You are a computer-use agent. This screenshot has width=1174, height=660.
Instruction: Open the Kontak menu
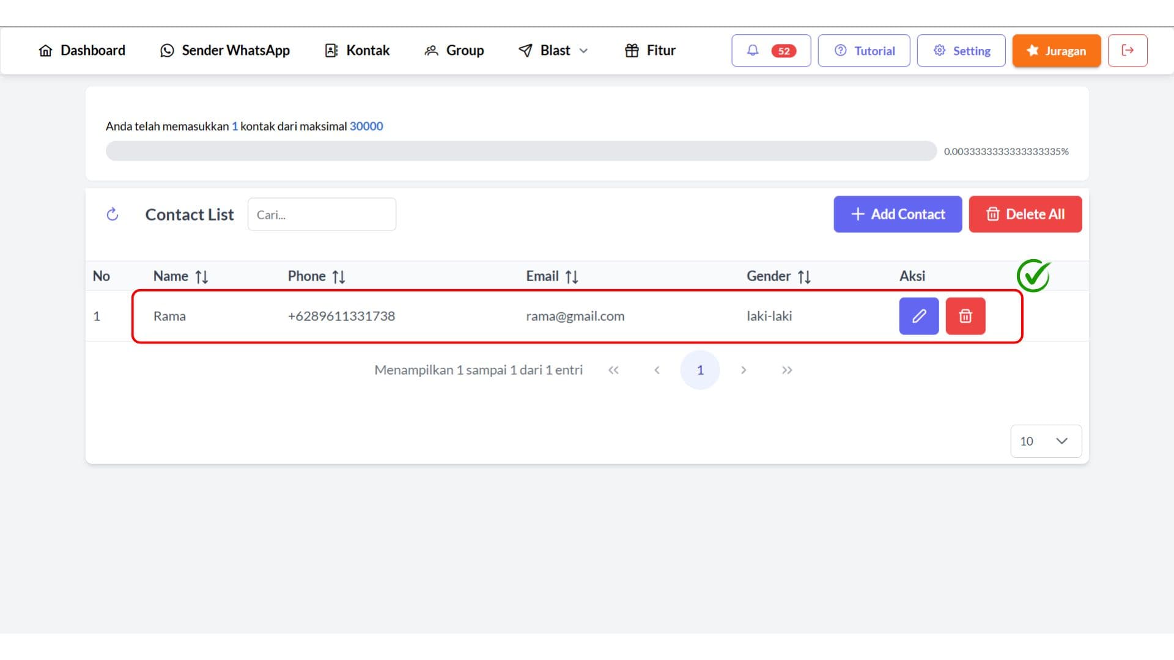point(357,51)
